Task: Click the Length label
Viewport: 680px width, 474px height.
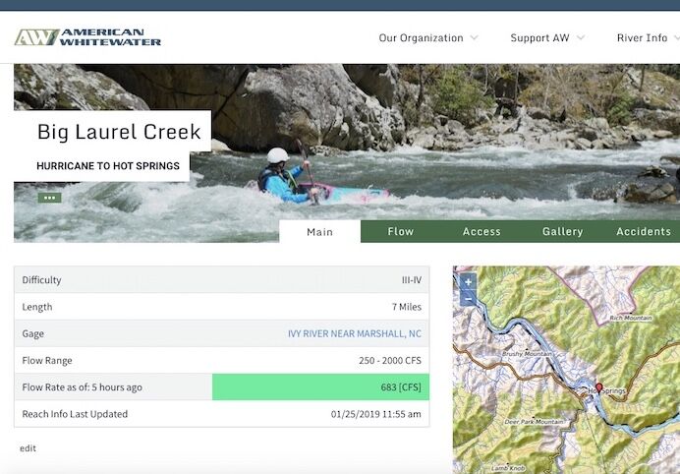Action: pos(37,307)
